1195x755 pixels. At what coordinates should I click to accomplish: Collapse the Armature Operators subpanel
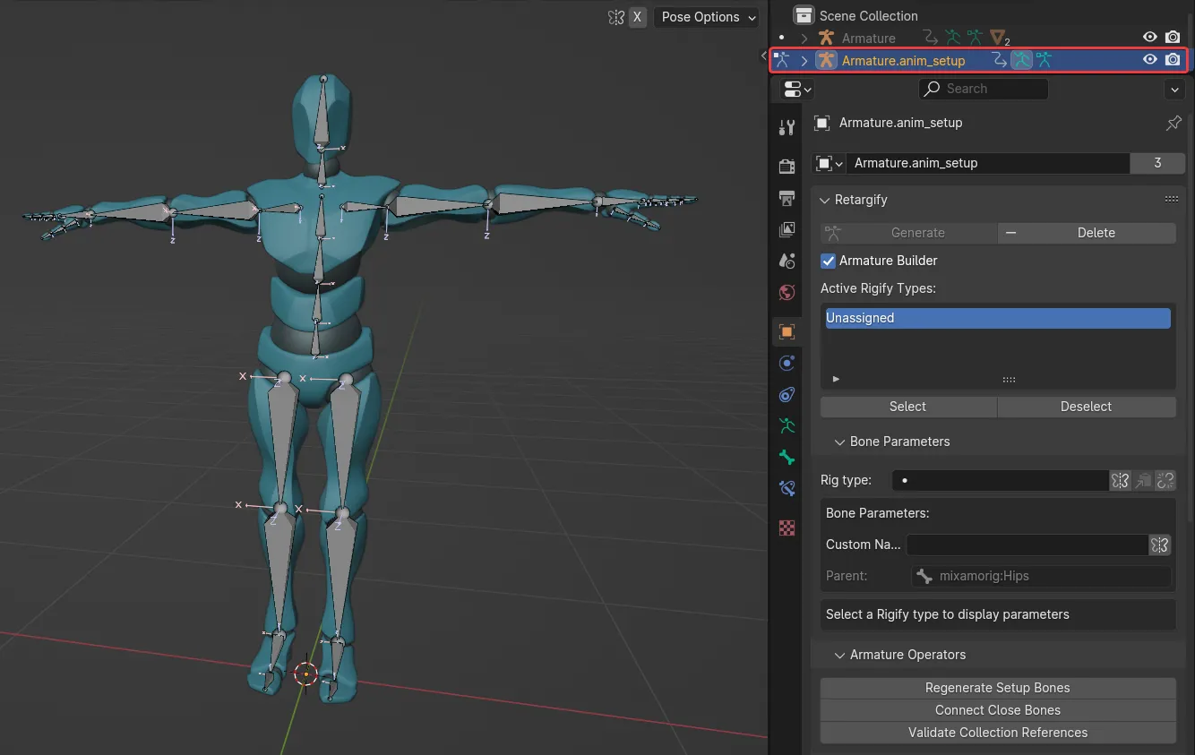click(x=840, y=655)
